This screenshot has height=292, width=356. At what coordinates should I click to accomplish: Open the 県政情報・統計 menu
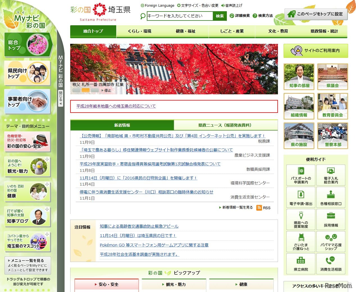pos(324,31)
